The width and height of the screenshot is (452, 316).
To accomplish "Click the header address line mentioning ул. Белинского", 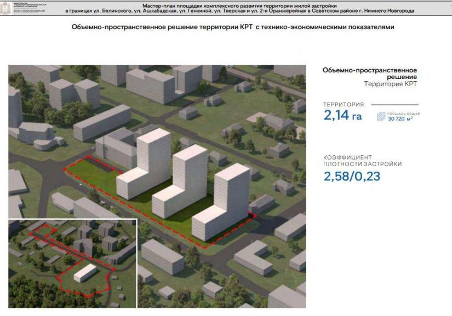I will [239, 11].
